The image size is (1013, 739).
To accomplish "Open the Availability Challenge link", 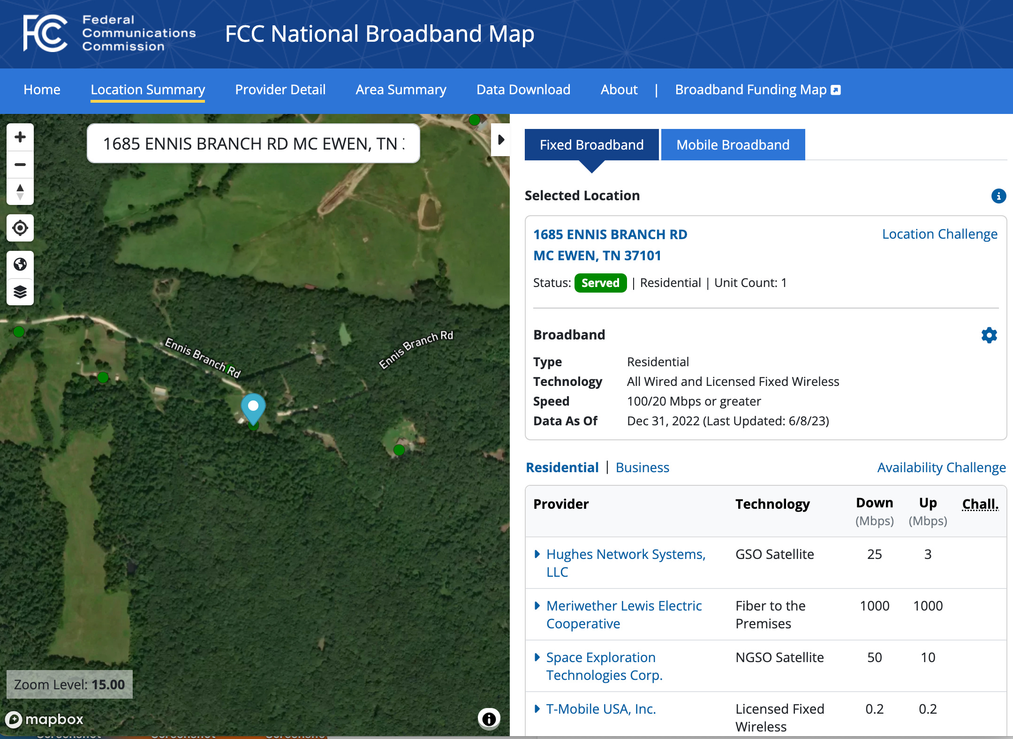I will tap(941, 468).
